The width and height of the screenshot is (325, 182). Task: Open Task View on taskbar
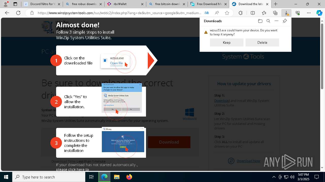91,177
